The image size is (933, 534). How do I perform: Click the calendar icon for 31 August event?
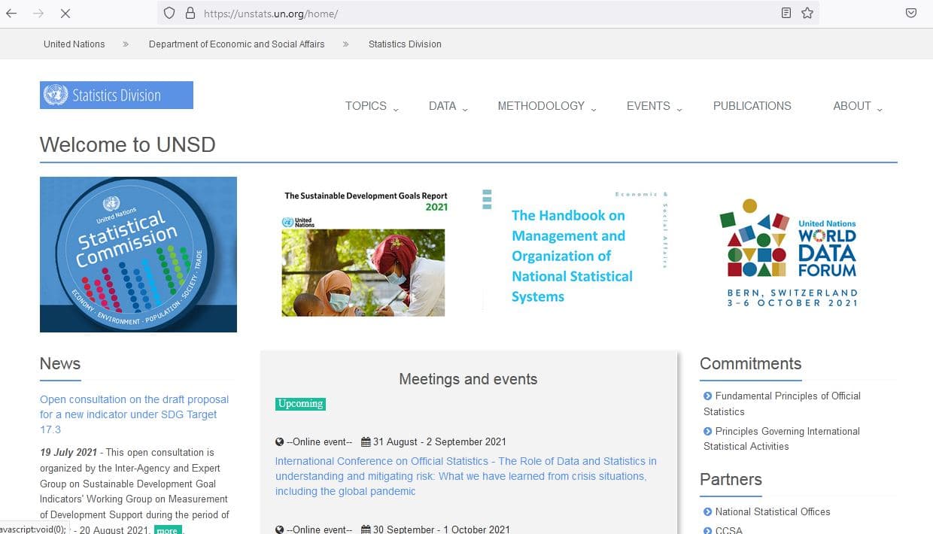click(366, 442)
